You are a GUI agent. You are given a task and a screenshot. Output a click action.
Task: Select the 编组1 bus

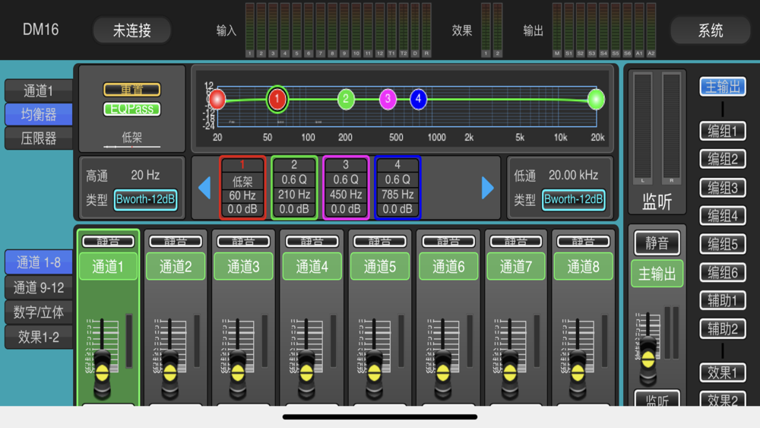pos(722,131)
